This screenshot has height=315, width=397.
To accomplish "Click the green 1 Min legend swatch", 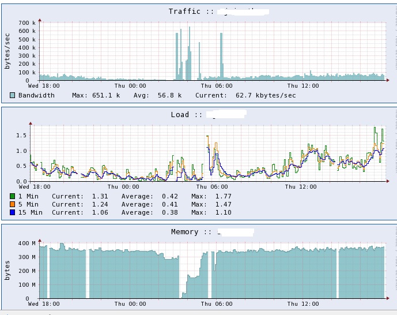I will (x=13, y=196).
